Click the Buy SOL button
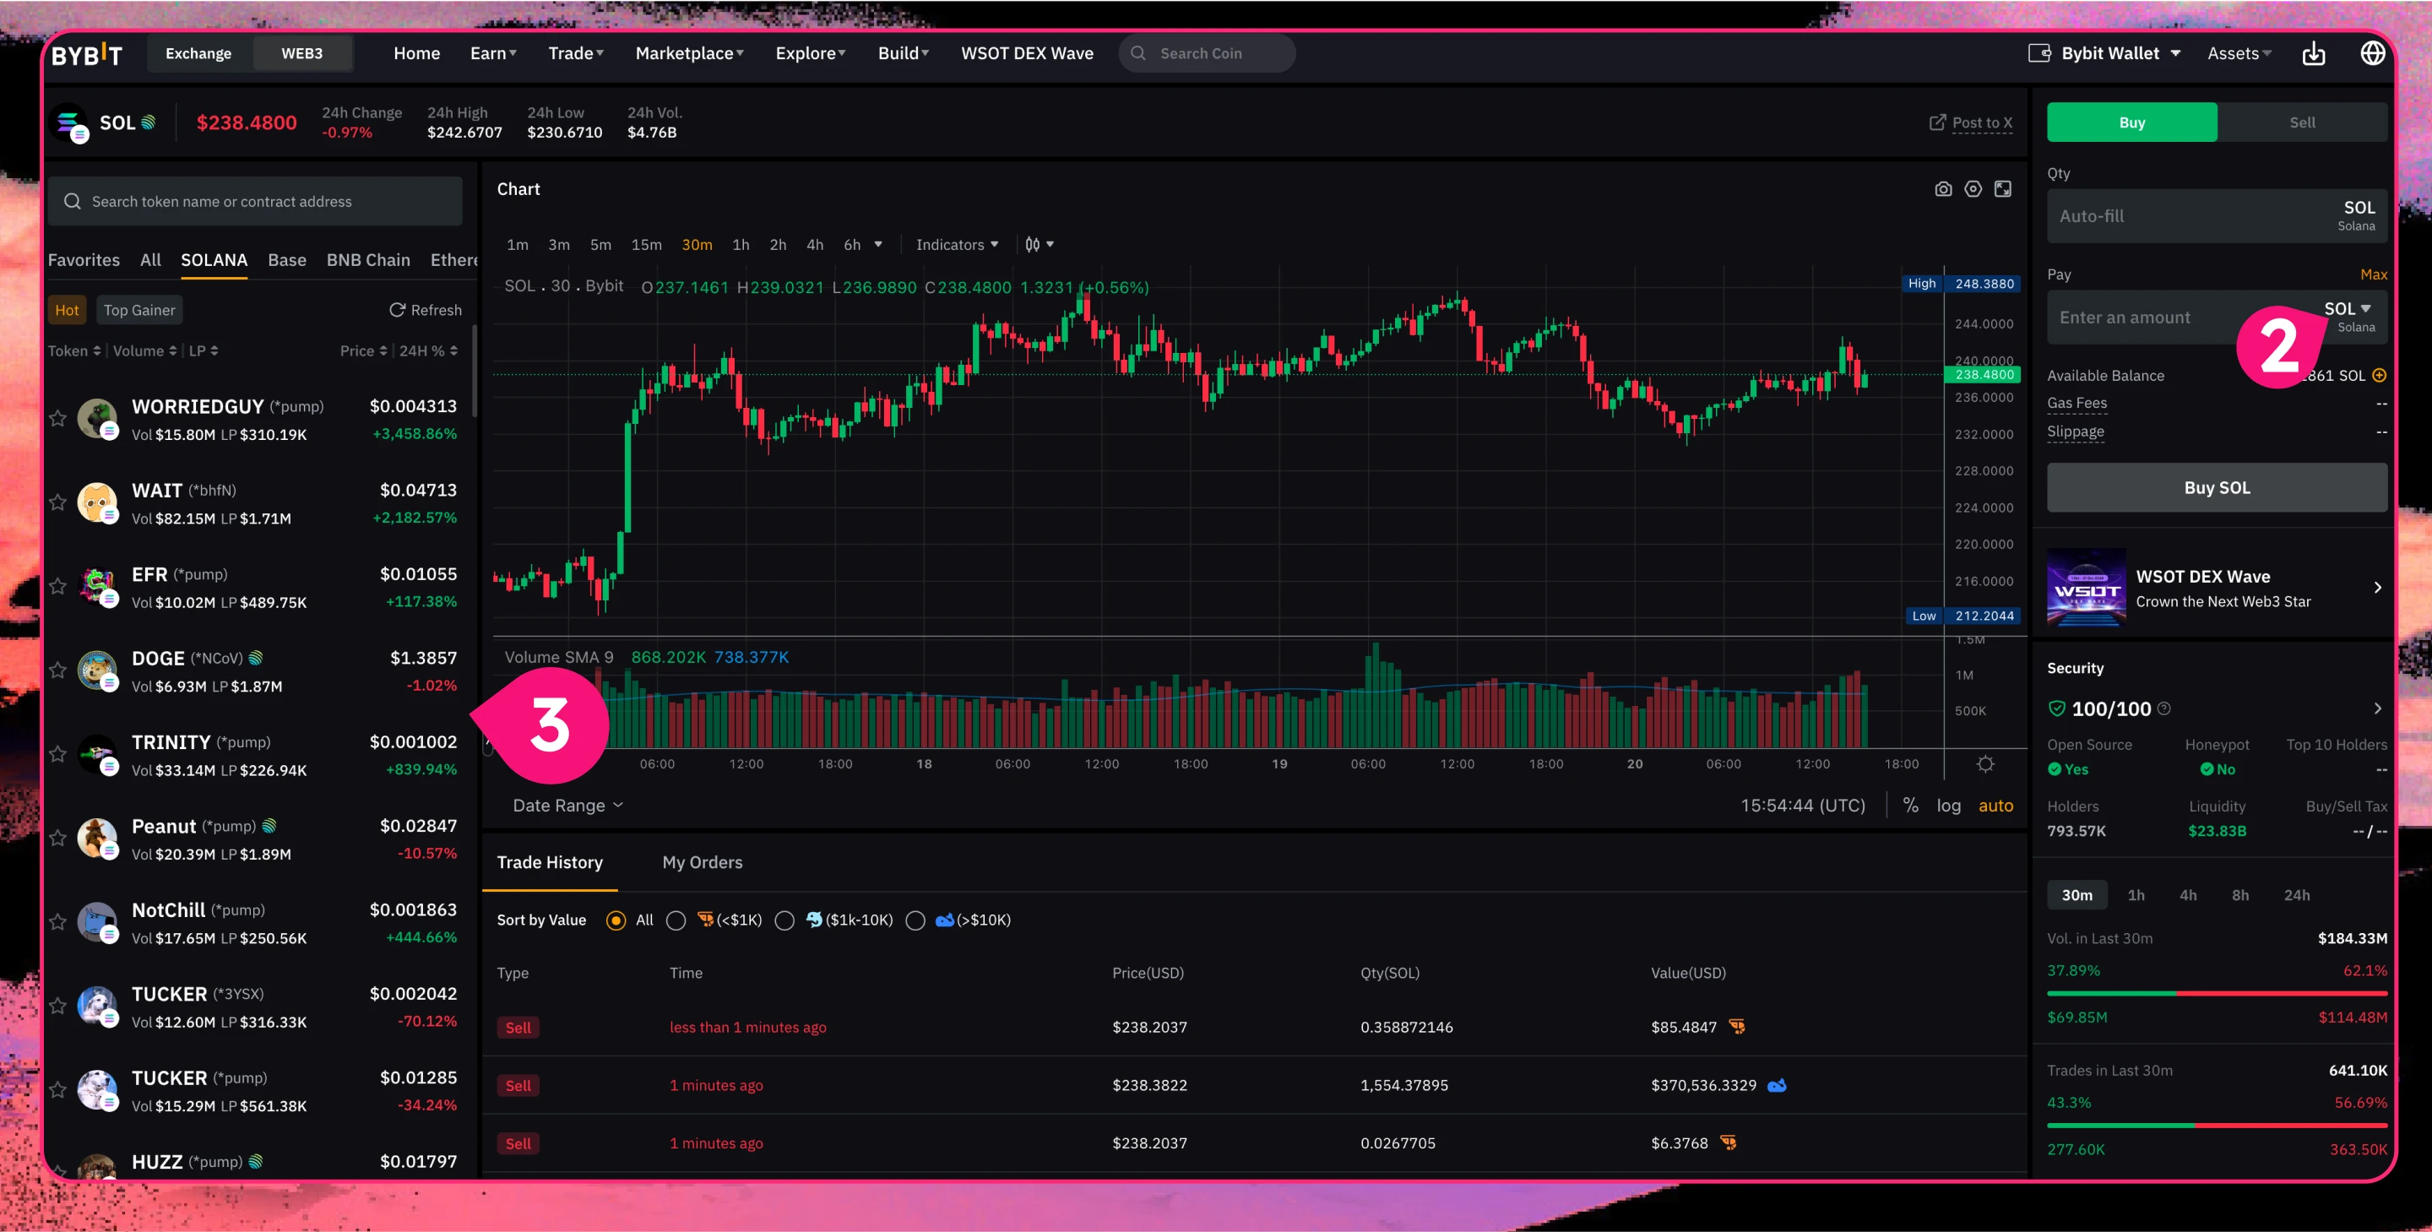This screenshot has height=1232, width=2432. pos(2217,488)
